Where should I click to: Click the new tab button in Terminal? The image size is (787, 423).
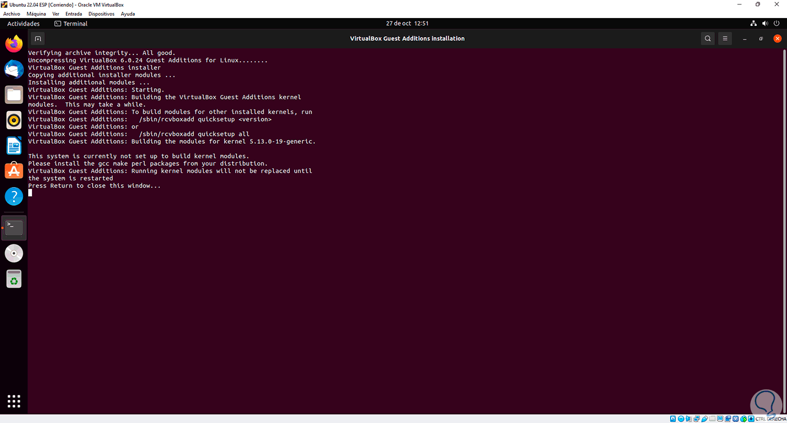[38, 39]
